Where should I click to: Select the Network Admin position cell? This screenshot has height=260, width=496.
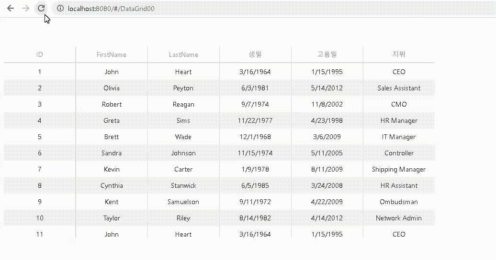(x=399, y=218)
